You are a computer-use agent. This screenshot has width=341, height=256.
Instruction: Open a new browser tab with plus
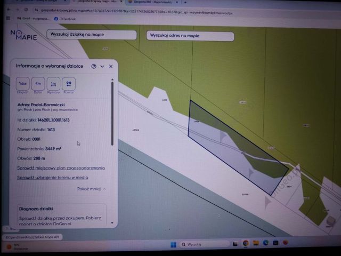pyautogui.click(x=185, y=2)
